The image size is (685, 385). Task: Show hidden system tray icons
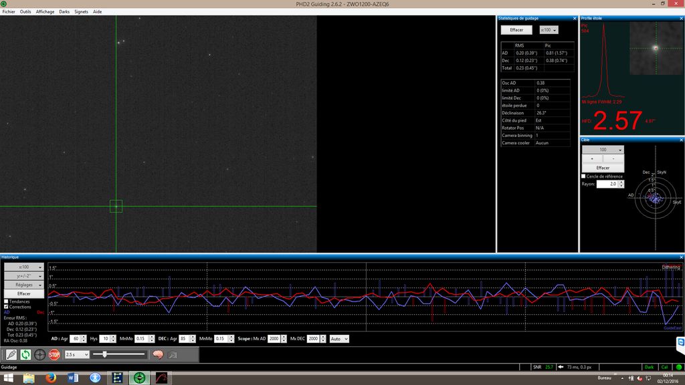(x=623, y=378)
